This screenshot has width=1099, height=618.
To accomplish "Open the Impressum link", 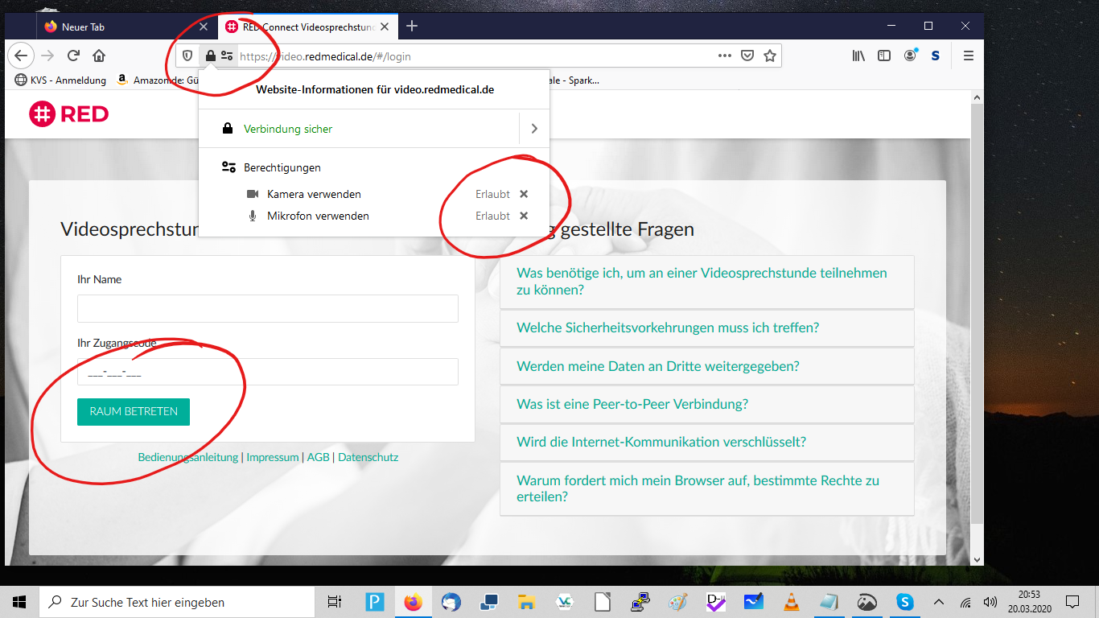I will [x=273, y=457].
